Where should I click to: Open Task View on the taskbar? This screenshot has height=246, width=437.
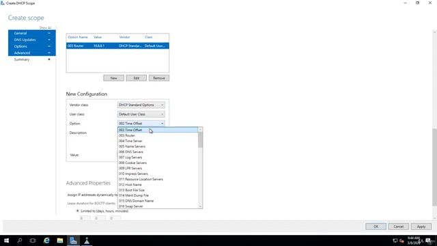click(x=33, y=241)
